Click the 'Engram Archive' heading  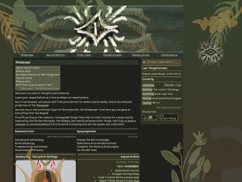click(x=130, y=157)
